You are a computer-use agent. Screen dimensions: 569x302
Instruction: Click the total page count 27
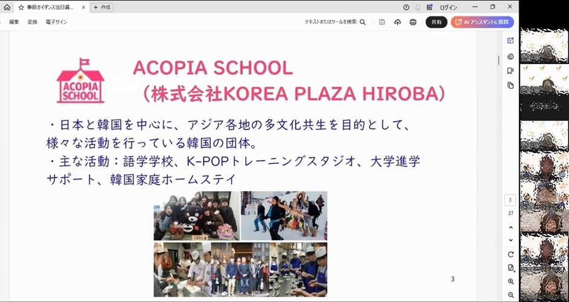[510, 213]
